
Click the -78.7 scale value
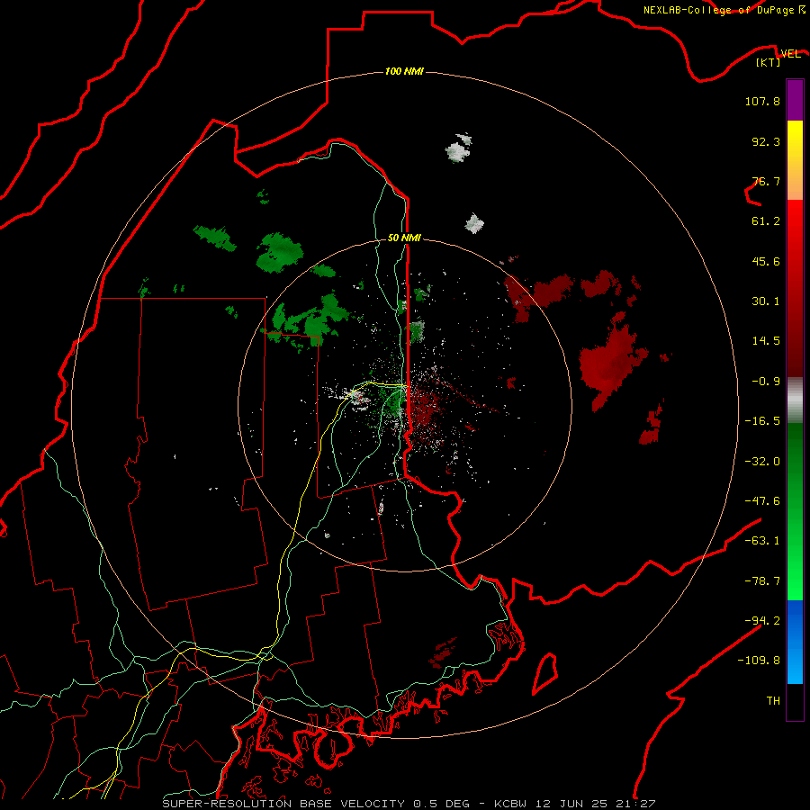click(x=762, y=581)
